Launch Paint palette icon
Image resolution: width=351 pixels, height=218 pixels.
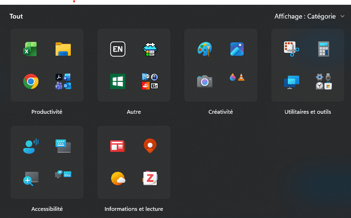205,49
